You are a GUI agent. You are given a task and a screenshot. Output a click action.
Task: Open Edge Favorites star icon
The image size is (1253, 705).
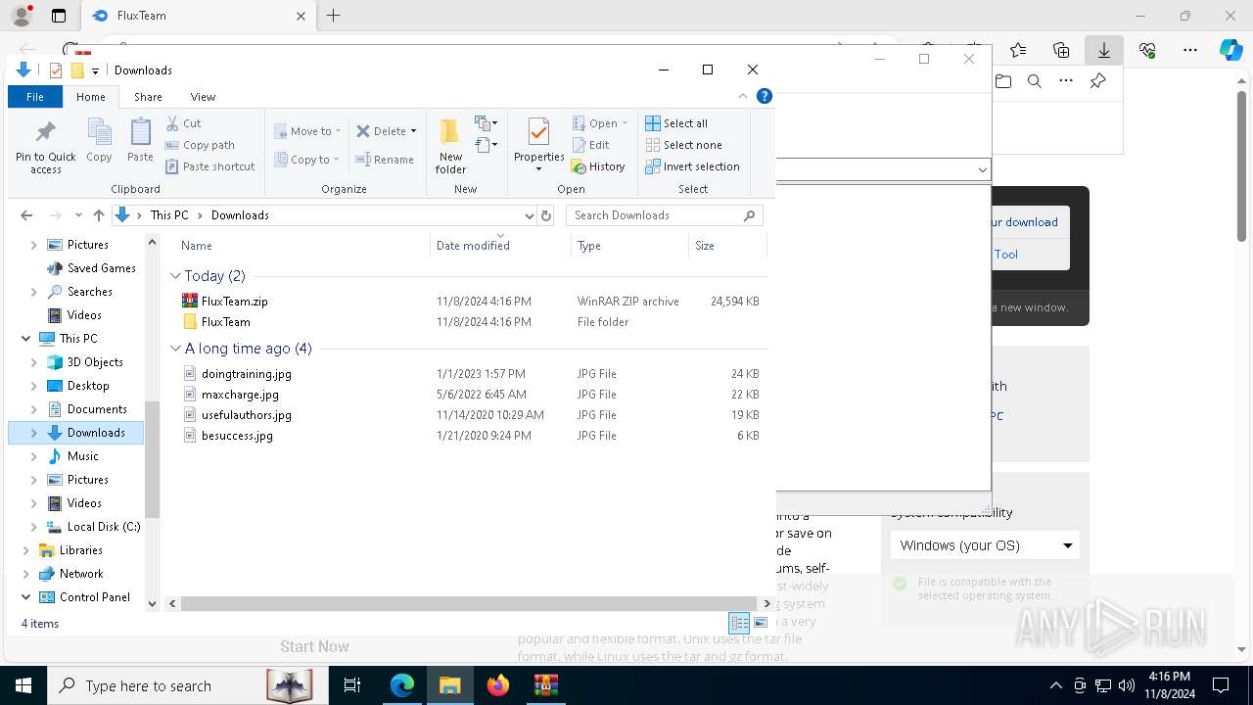click(x=1018, y=50)
